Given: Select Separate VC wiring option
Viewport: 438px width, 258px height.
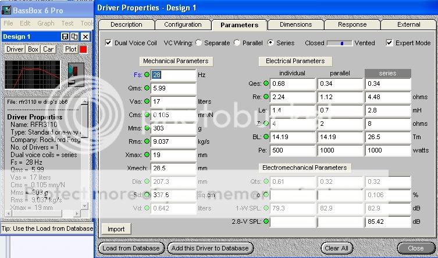Looking at the screenshot, I should (x=198, y=43).
